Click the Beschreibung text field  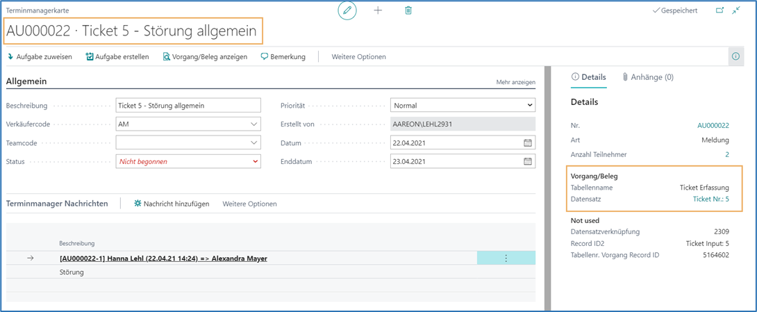[x=188, y=106]
